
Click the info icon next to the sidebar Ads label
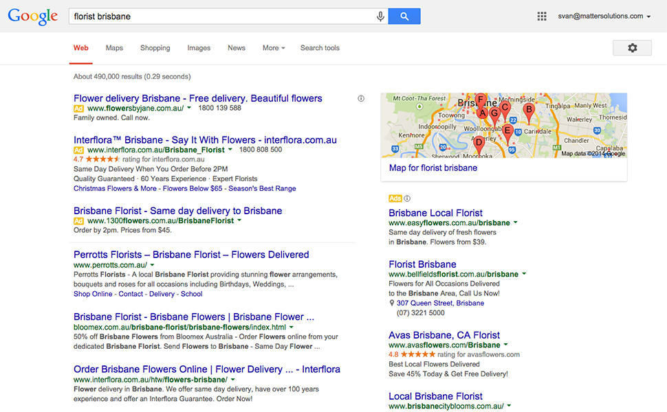pyautogui.click(x=407, y=198)
